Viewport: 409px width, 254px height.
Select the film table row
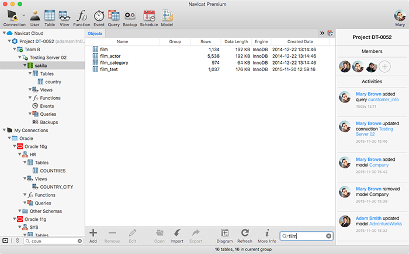210,50
